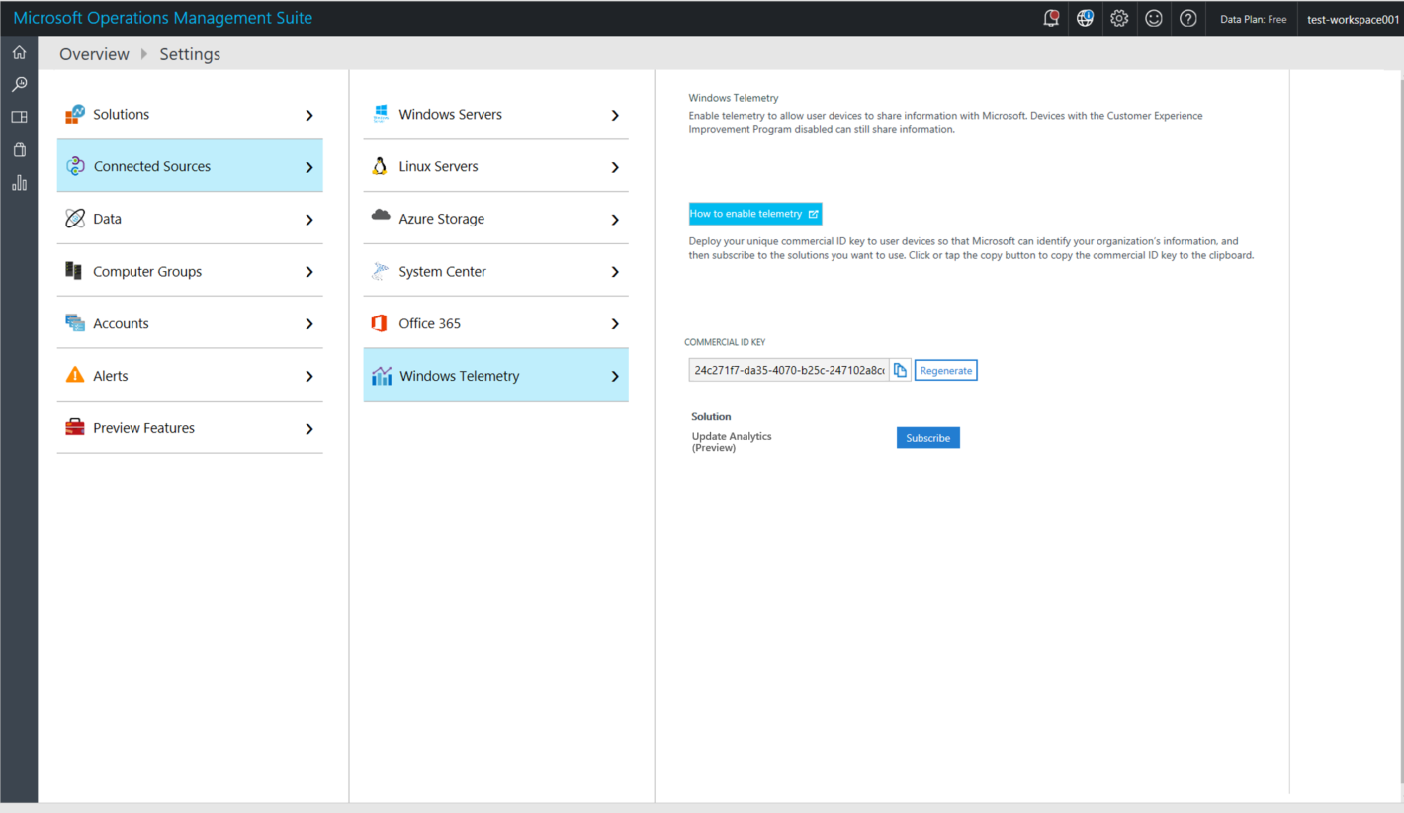Copy the commercial ID key to clipboard
The height and width of the screenshot is (813, 1404).
coord(900,371)
